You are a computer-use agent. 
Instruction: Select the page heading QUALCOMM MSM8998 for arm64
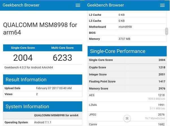tap(40, 29)
